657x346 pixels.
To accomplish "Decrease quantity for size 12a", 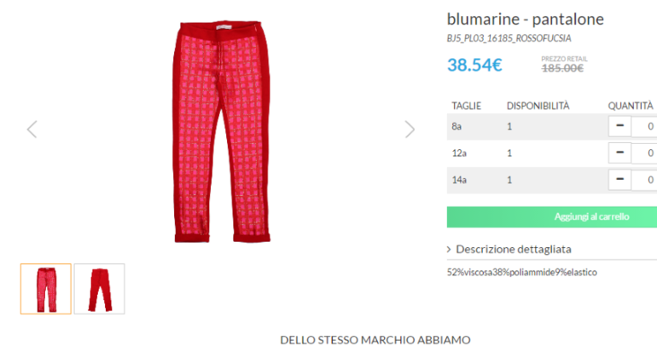I will (619, 153).
